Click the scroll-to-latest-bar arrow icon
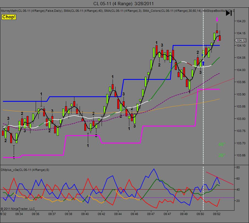249x223 pixels. 229,13
